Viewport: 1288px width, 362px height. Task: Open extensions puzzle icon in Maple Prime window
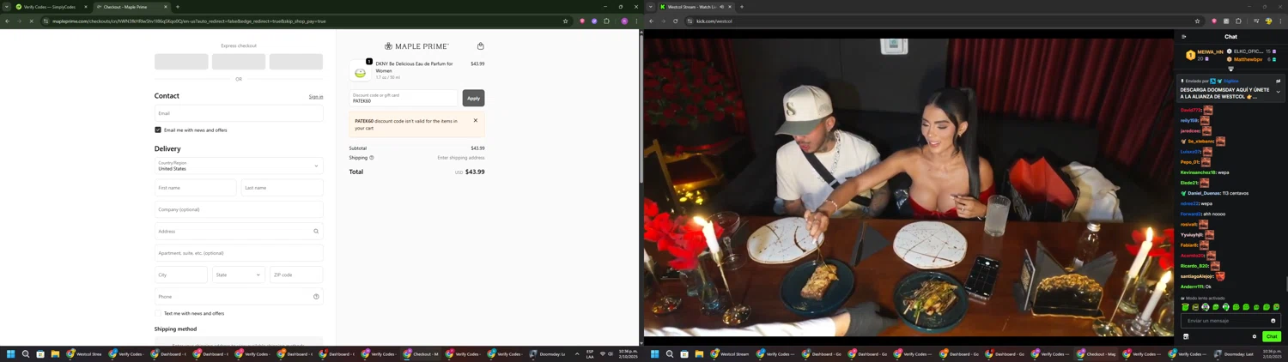point(606,21)
